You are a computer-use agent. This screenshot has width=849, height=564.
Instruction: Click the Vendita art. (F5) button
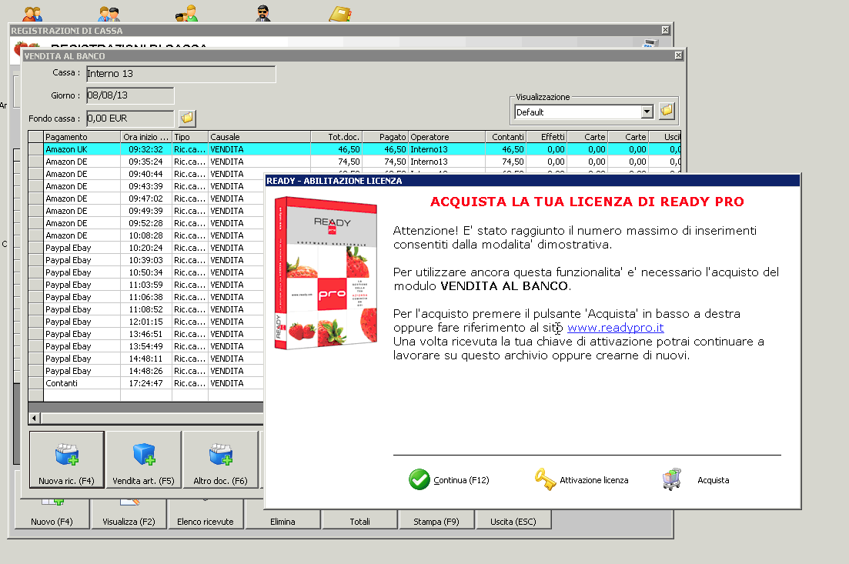tap(143, 459)
